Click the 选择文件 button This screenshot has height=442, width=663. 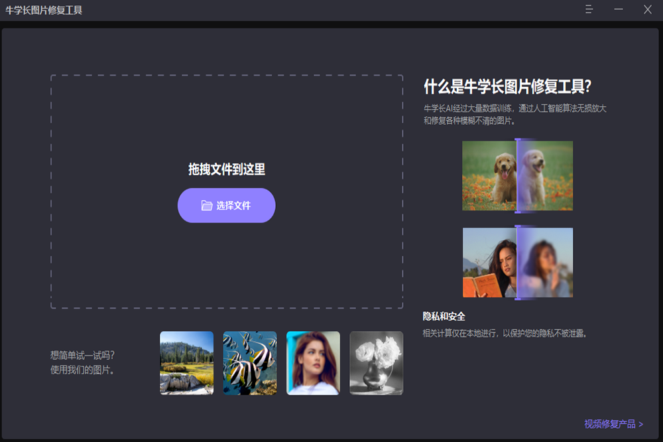point(226,205)
